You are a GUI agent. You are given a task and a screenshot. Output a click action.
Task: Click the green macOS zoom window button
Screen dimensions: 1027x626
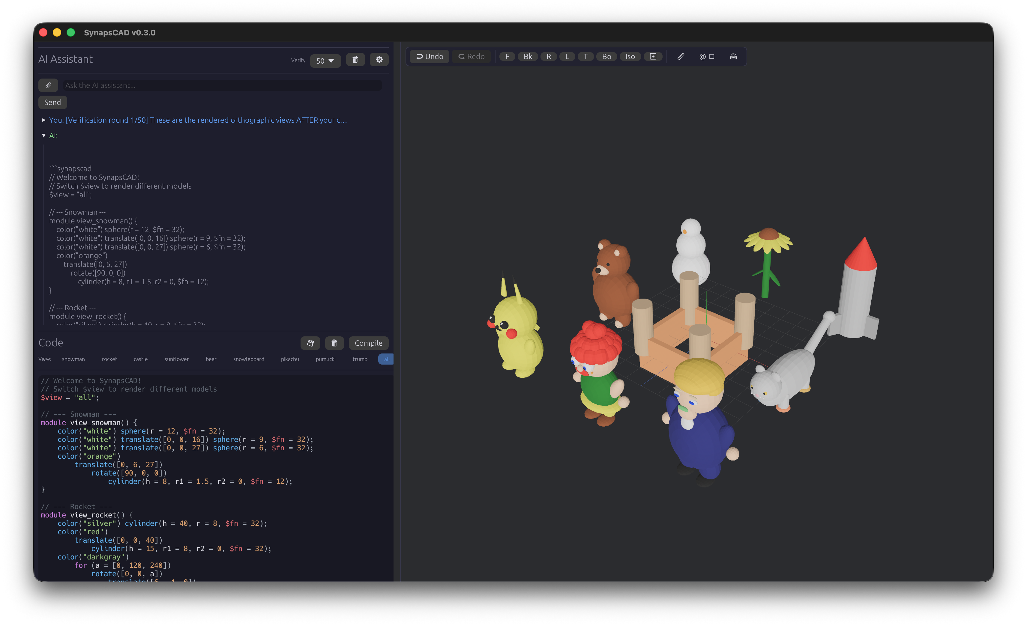pyautogui.click(x=71, y=32)
